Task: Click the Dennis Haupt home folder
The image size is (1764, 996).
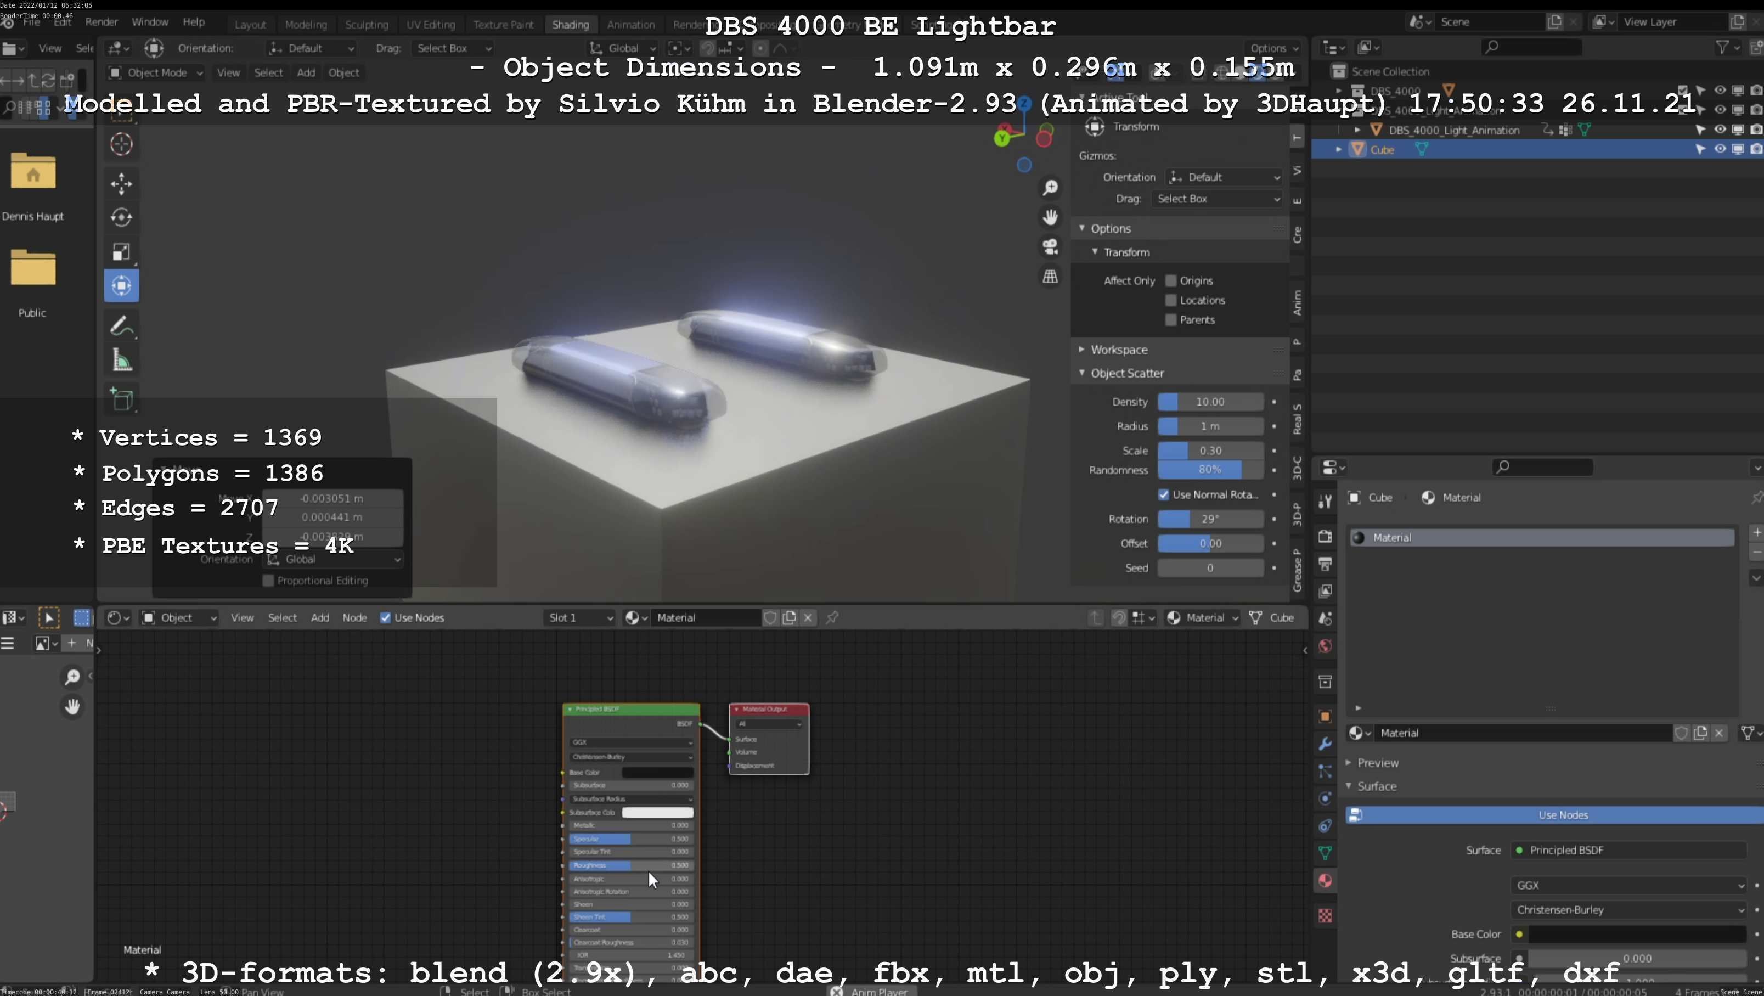Action: click(32, 171)
